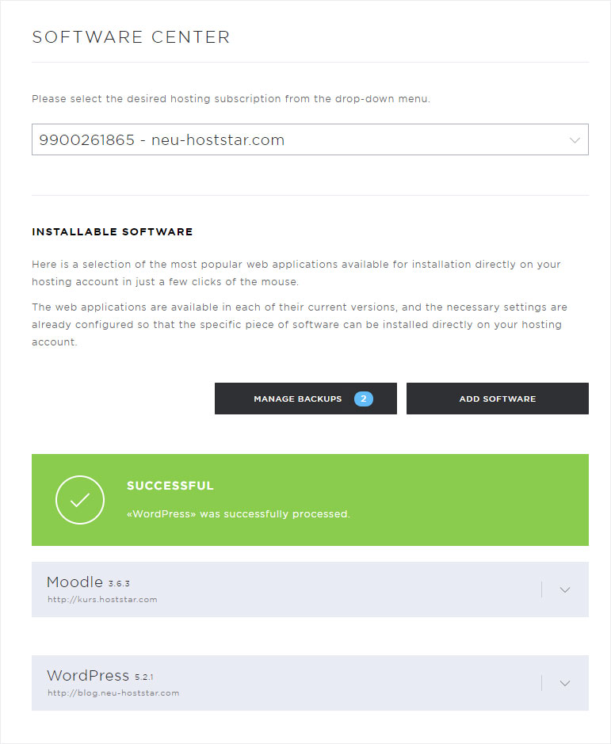Expand the WordPress entry with its chevron arrow

(564, 683)
